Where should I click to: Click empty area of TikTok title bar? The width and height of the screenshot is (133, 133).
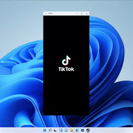tap(64, 14)
